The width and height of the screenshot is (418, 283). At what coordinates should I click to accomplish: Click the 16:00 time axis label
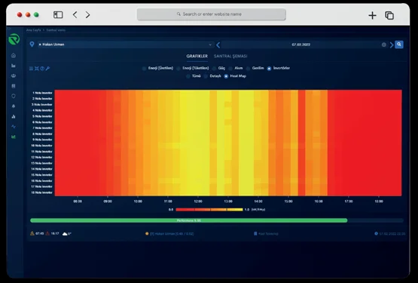[319, 201]
